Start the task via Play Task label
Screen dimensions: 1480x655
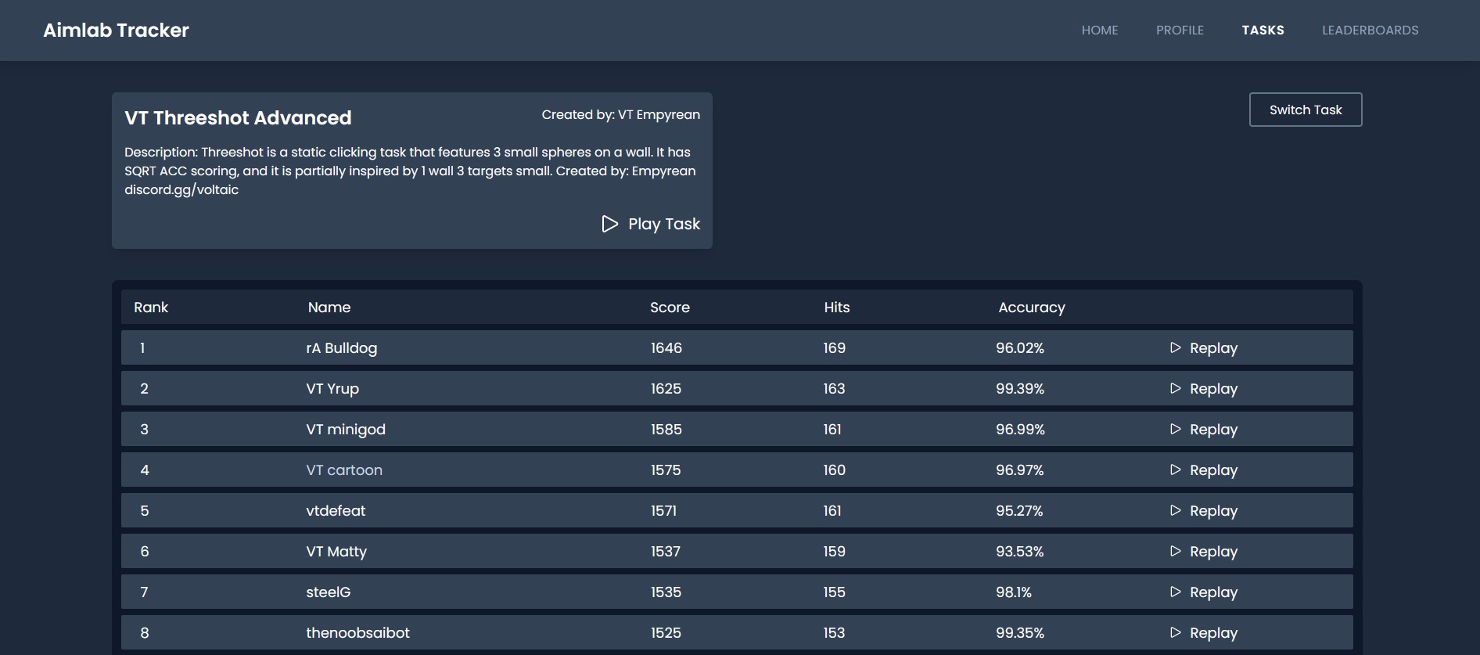tap(664, 224)
